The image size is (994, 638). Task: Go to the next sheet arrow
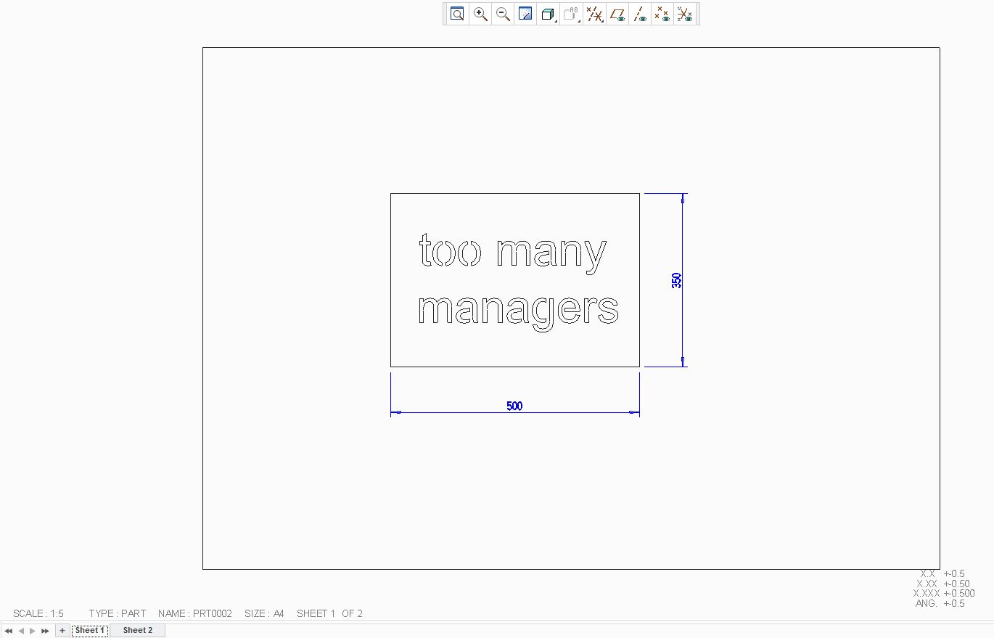click(33, 631)
